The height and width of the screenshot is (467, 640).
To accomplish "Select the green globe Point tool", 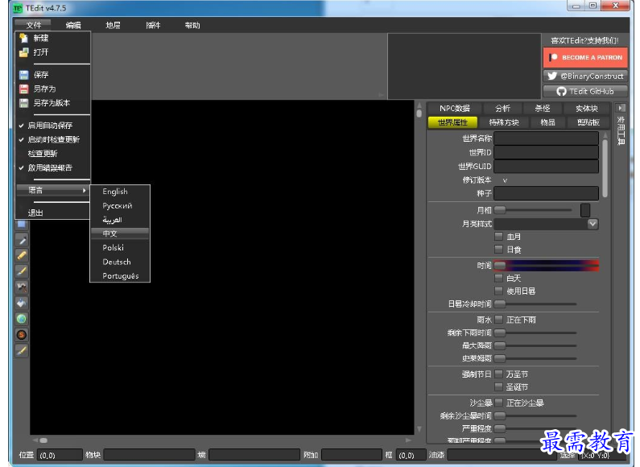I will click(x=22, y=319).
